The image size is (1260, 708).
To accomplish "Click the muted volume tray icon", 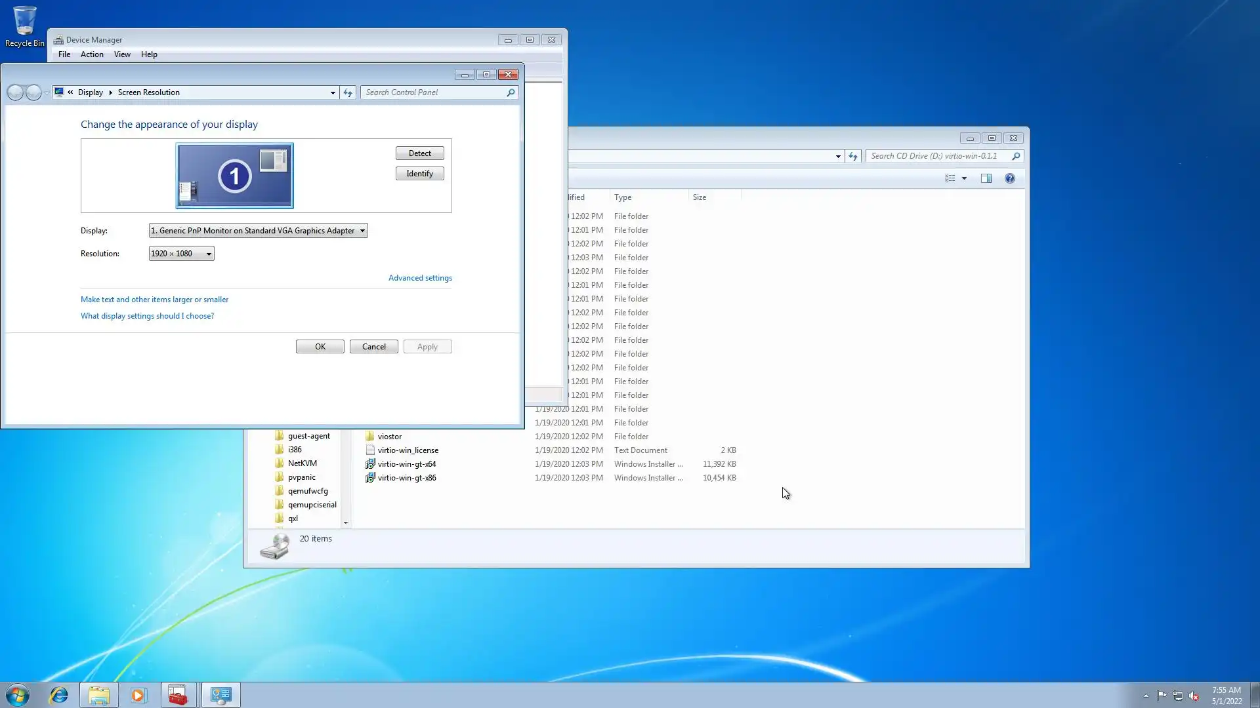I will [1194, 696].
